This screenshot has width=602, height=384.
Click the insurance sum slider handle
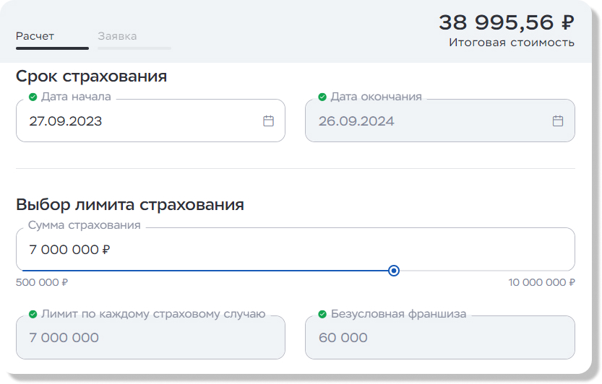[x=394, y=271]
